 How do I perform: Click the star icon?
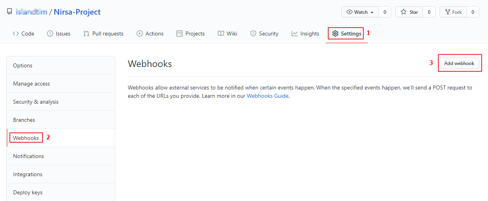[x=404, y=12]
